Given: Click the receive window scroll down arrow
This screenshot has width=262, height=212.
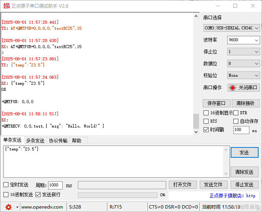Looking at the screenshot, I should point(196,132).
